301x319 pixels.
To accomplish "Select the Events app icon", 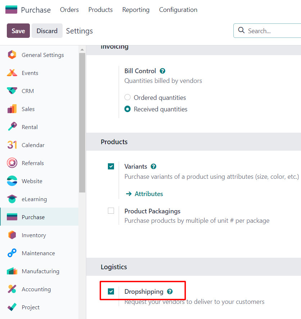I will tap(12, 73).
